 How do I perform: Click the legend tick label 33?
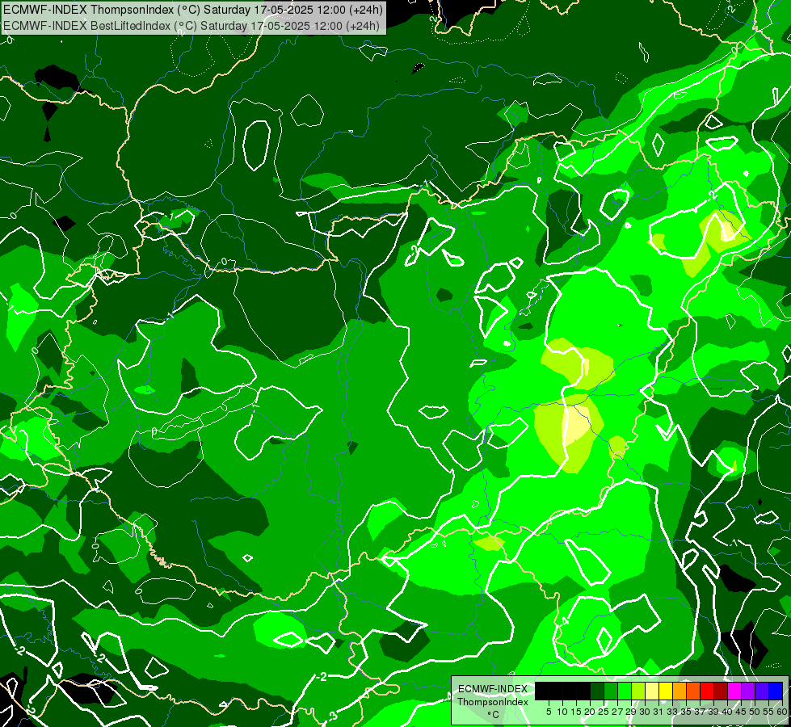click(x=672, y=712)
